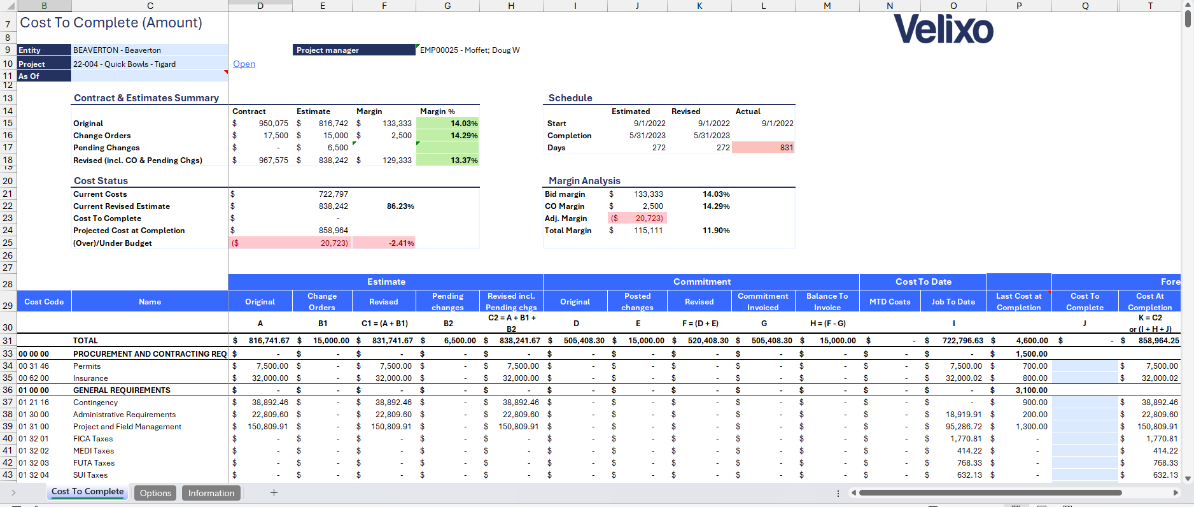Click the red Actual days cell 831
Screen dimensions: 1194x507
click(763, 147)
